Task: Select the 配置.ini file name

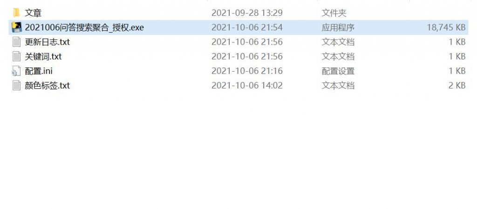Action: (39, 71)
